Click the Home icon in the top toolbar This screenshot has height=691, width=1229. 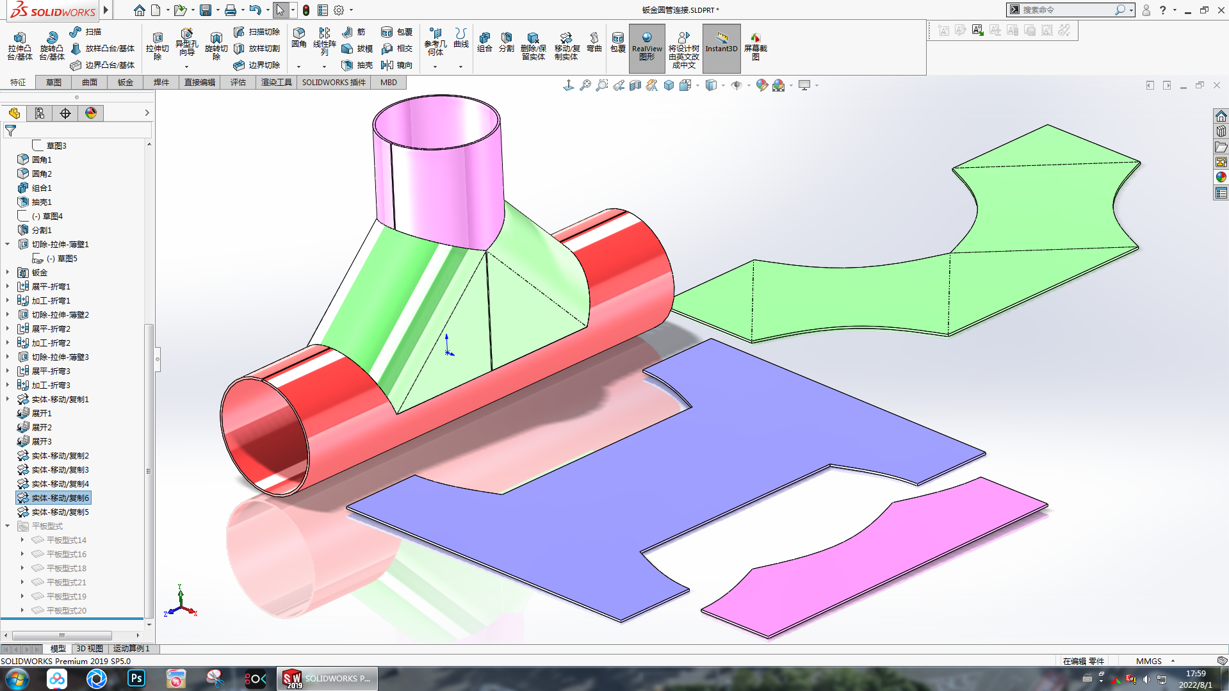point(139,10)
